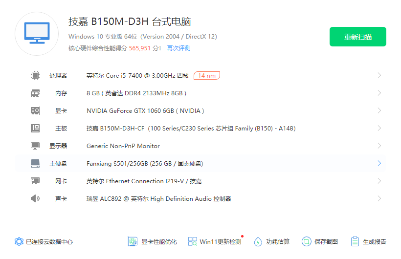Click the sound card speaker icon

click(35, 199)
